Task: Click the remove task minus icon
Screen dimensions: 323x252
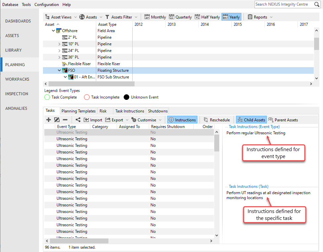Action: click(x=65, y=120)
